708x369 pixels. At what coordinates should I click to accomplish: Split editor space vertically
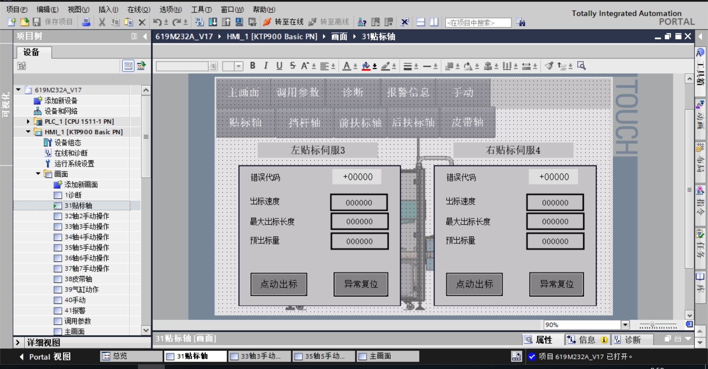click(434, 22)
